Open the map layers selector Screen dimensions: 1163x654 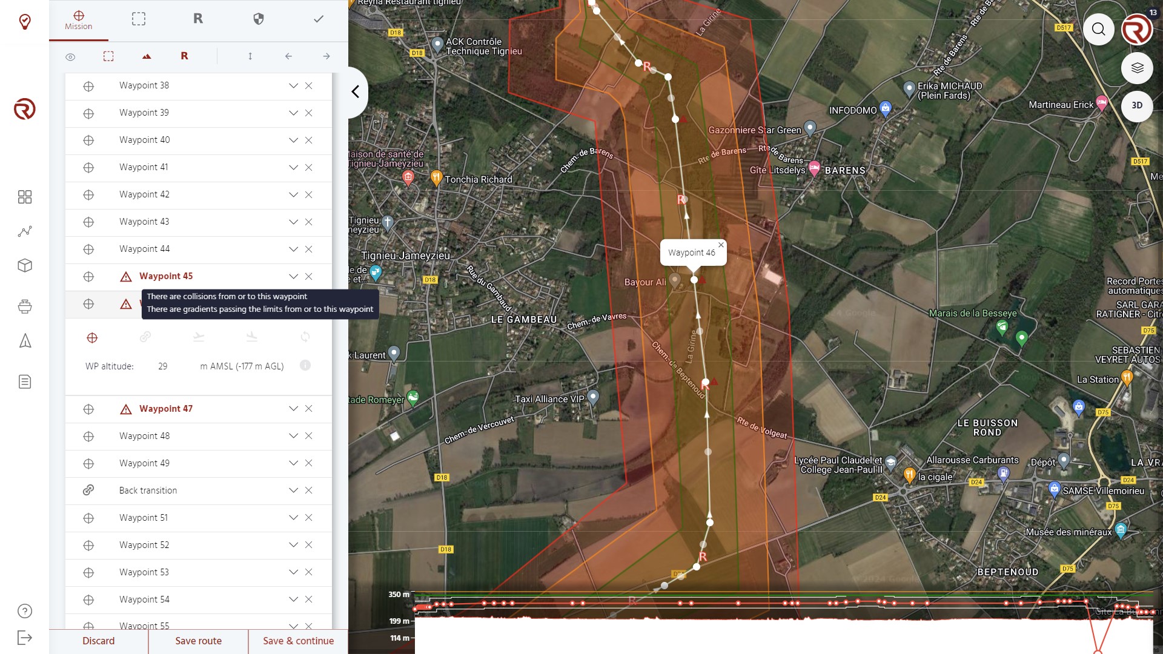(1137, 68)
